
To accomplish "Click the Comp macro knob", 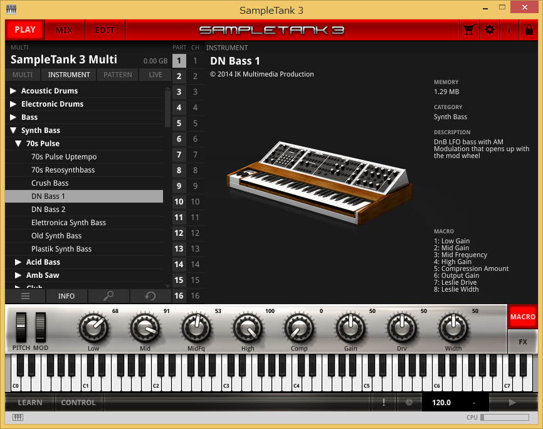I will 299,327.
